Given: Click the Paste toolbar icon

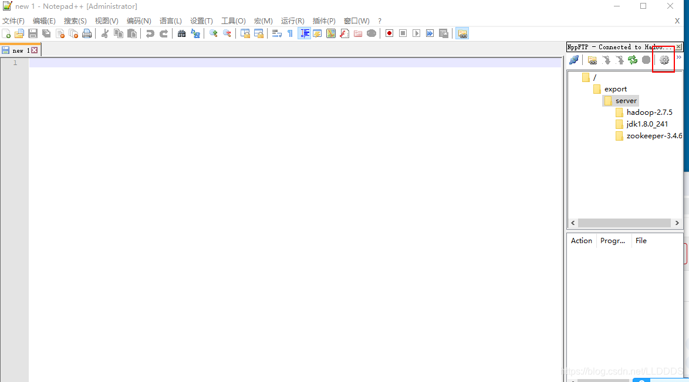Looking at the screenshot, I should click(132, 33).
